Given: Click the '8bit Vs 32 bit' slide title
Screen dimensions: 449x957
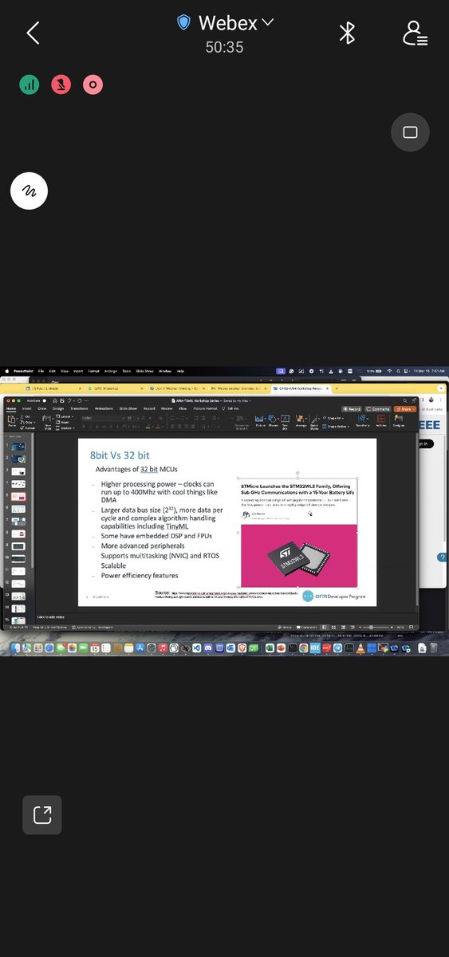Looking at the screenshot, I should (x=120, y=455).
